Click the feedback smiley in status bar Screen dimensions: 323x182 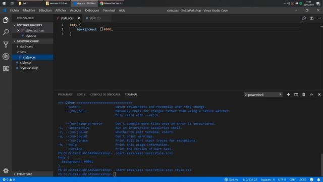[311, 179]
